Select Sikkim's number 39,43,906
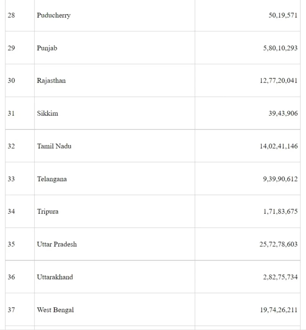Screen dimensions: 306x330 (x=283, y=113)
